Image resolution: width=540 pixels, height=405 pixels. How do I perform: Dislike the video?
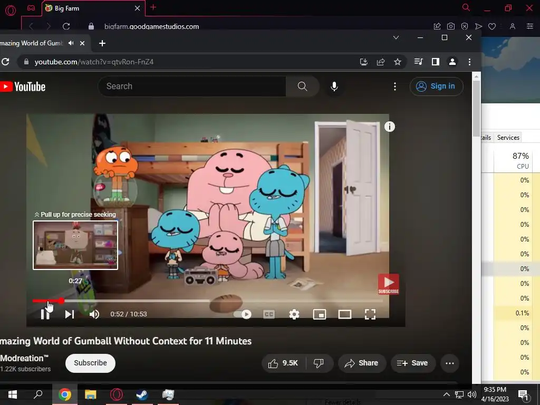tap(319, 363)
